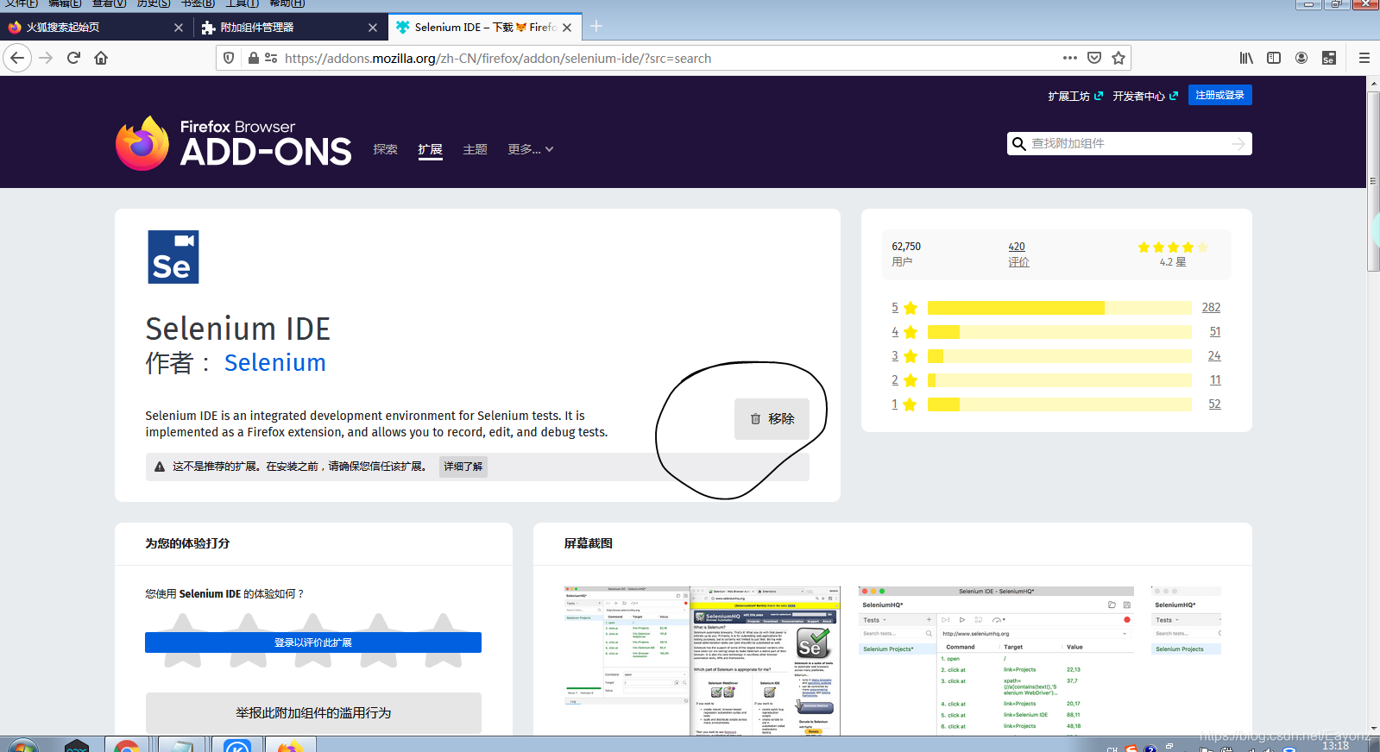Screen dimensions: 1380x752
Task: Click the 举报此附加组件的滥用行为 button
Action: tap(313, 713)
